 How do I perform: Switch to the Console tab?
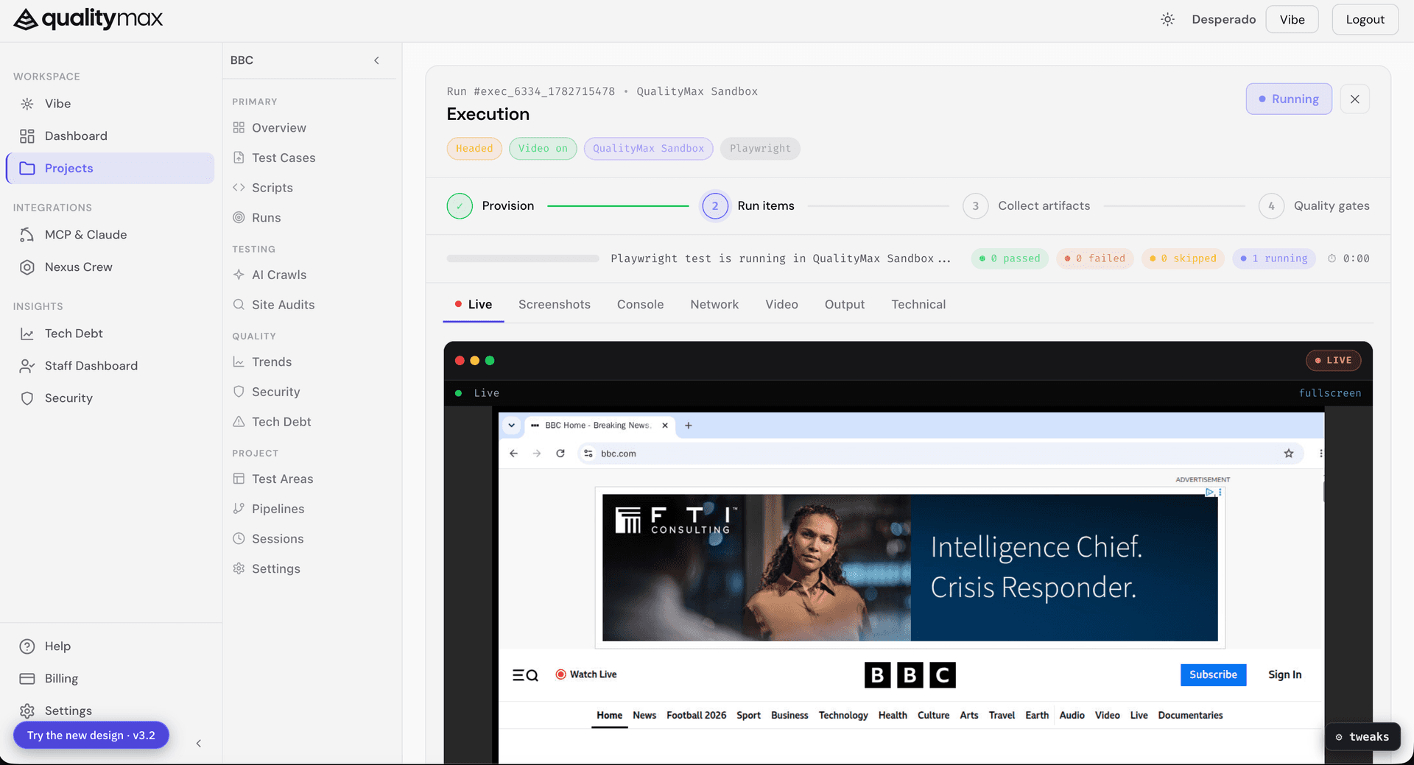(640, 305)
